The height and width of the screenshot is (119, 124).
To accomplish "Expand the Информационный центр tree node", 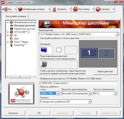I will [8, 22].
